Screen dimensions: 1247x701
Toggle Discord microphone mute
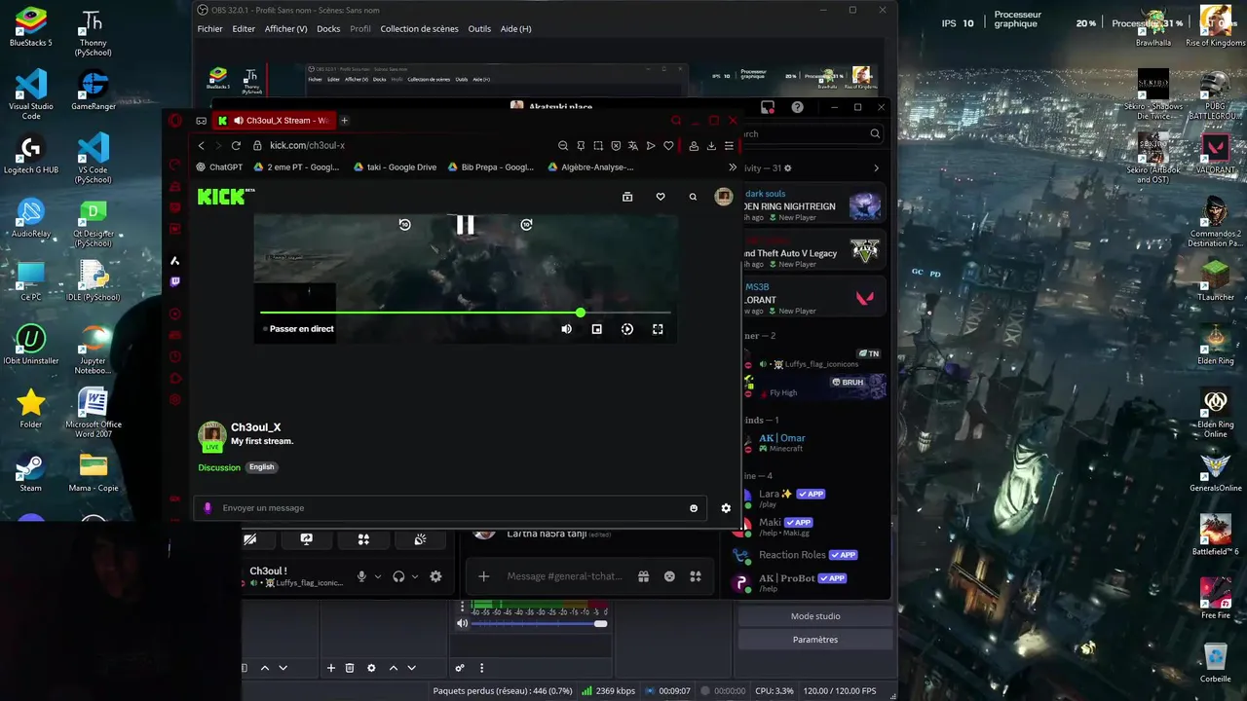(361, 576)
